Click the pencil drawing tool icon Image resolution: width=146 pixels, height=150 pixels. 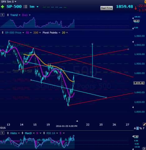tap(144, 124)
